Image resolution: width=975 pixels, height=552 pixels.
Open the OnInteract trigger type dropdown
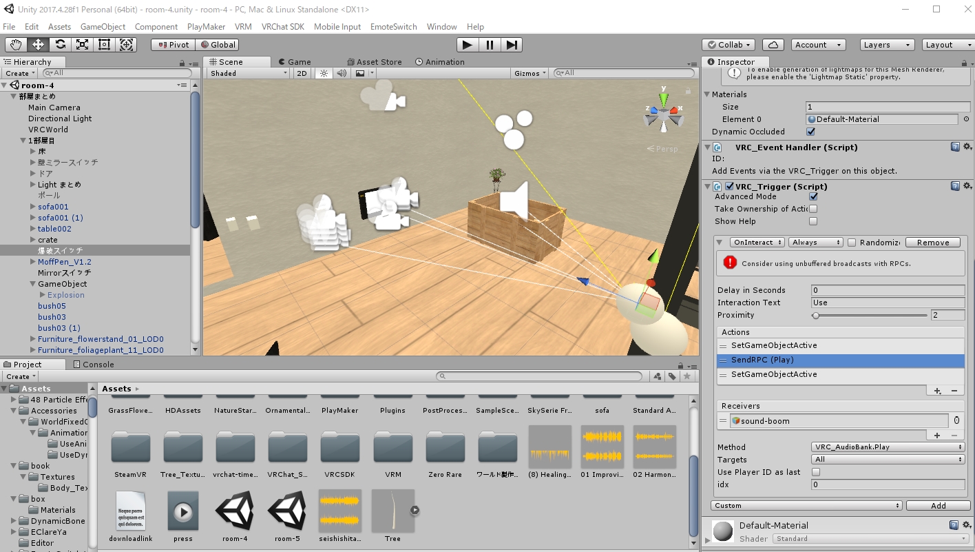pyautogui.click(x=757, y=243)
